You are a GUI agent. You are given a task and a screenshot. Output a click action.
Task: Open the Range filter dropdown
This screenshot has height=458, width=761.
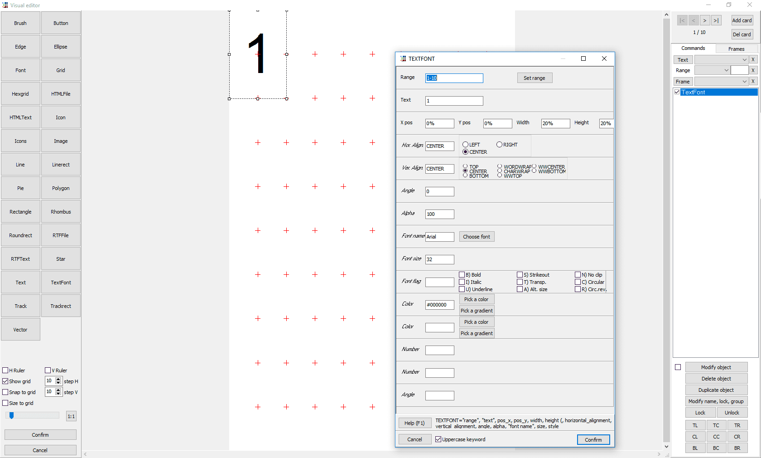click(726, 70)
